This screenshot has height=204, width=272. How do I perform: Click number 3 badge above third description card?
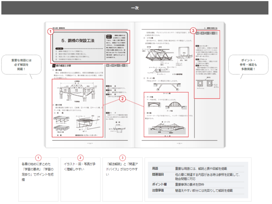pos(123,158)
